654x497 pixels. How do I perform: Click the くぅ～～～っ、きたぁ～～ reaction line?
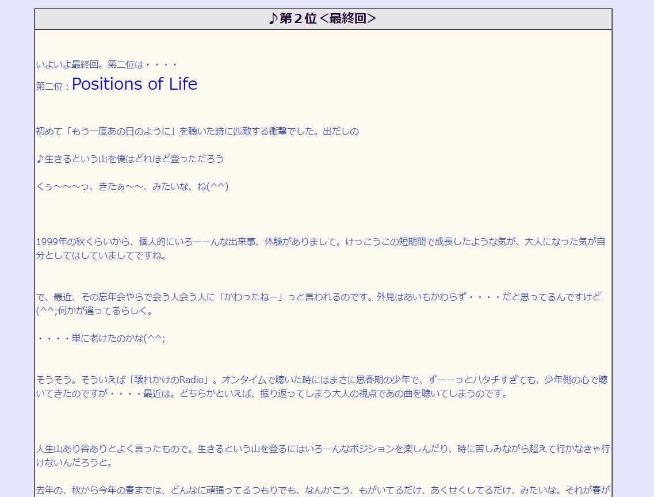pos(132,186)
